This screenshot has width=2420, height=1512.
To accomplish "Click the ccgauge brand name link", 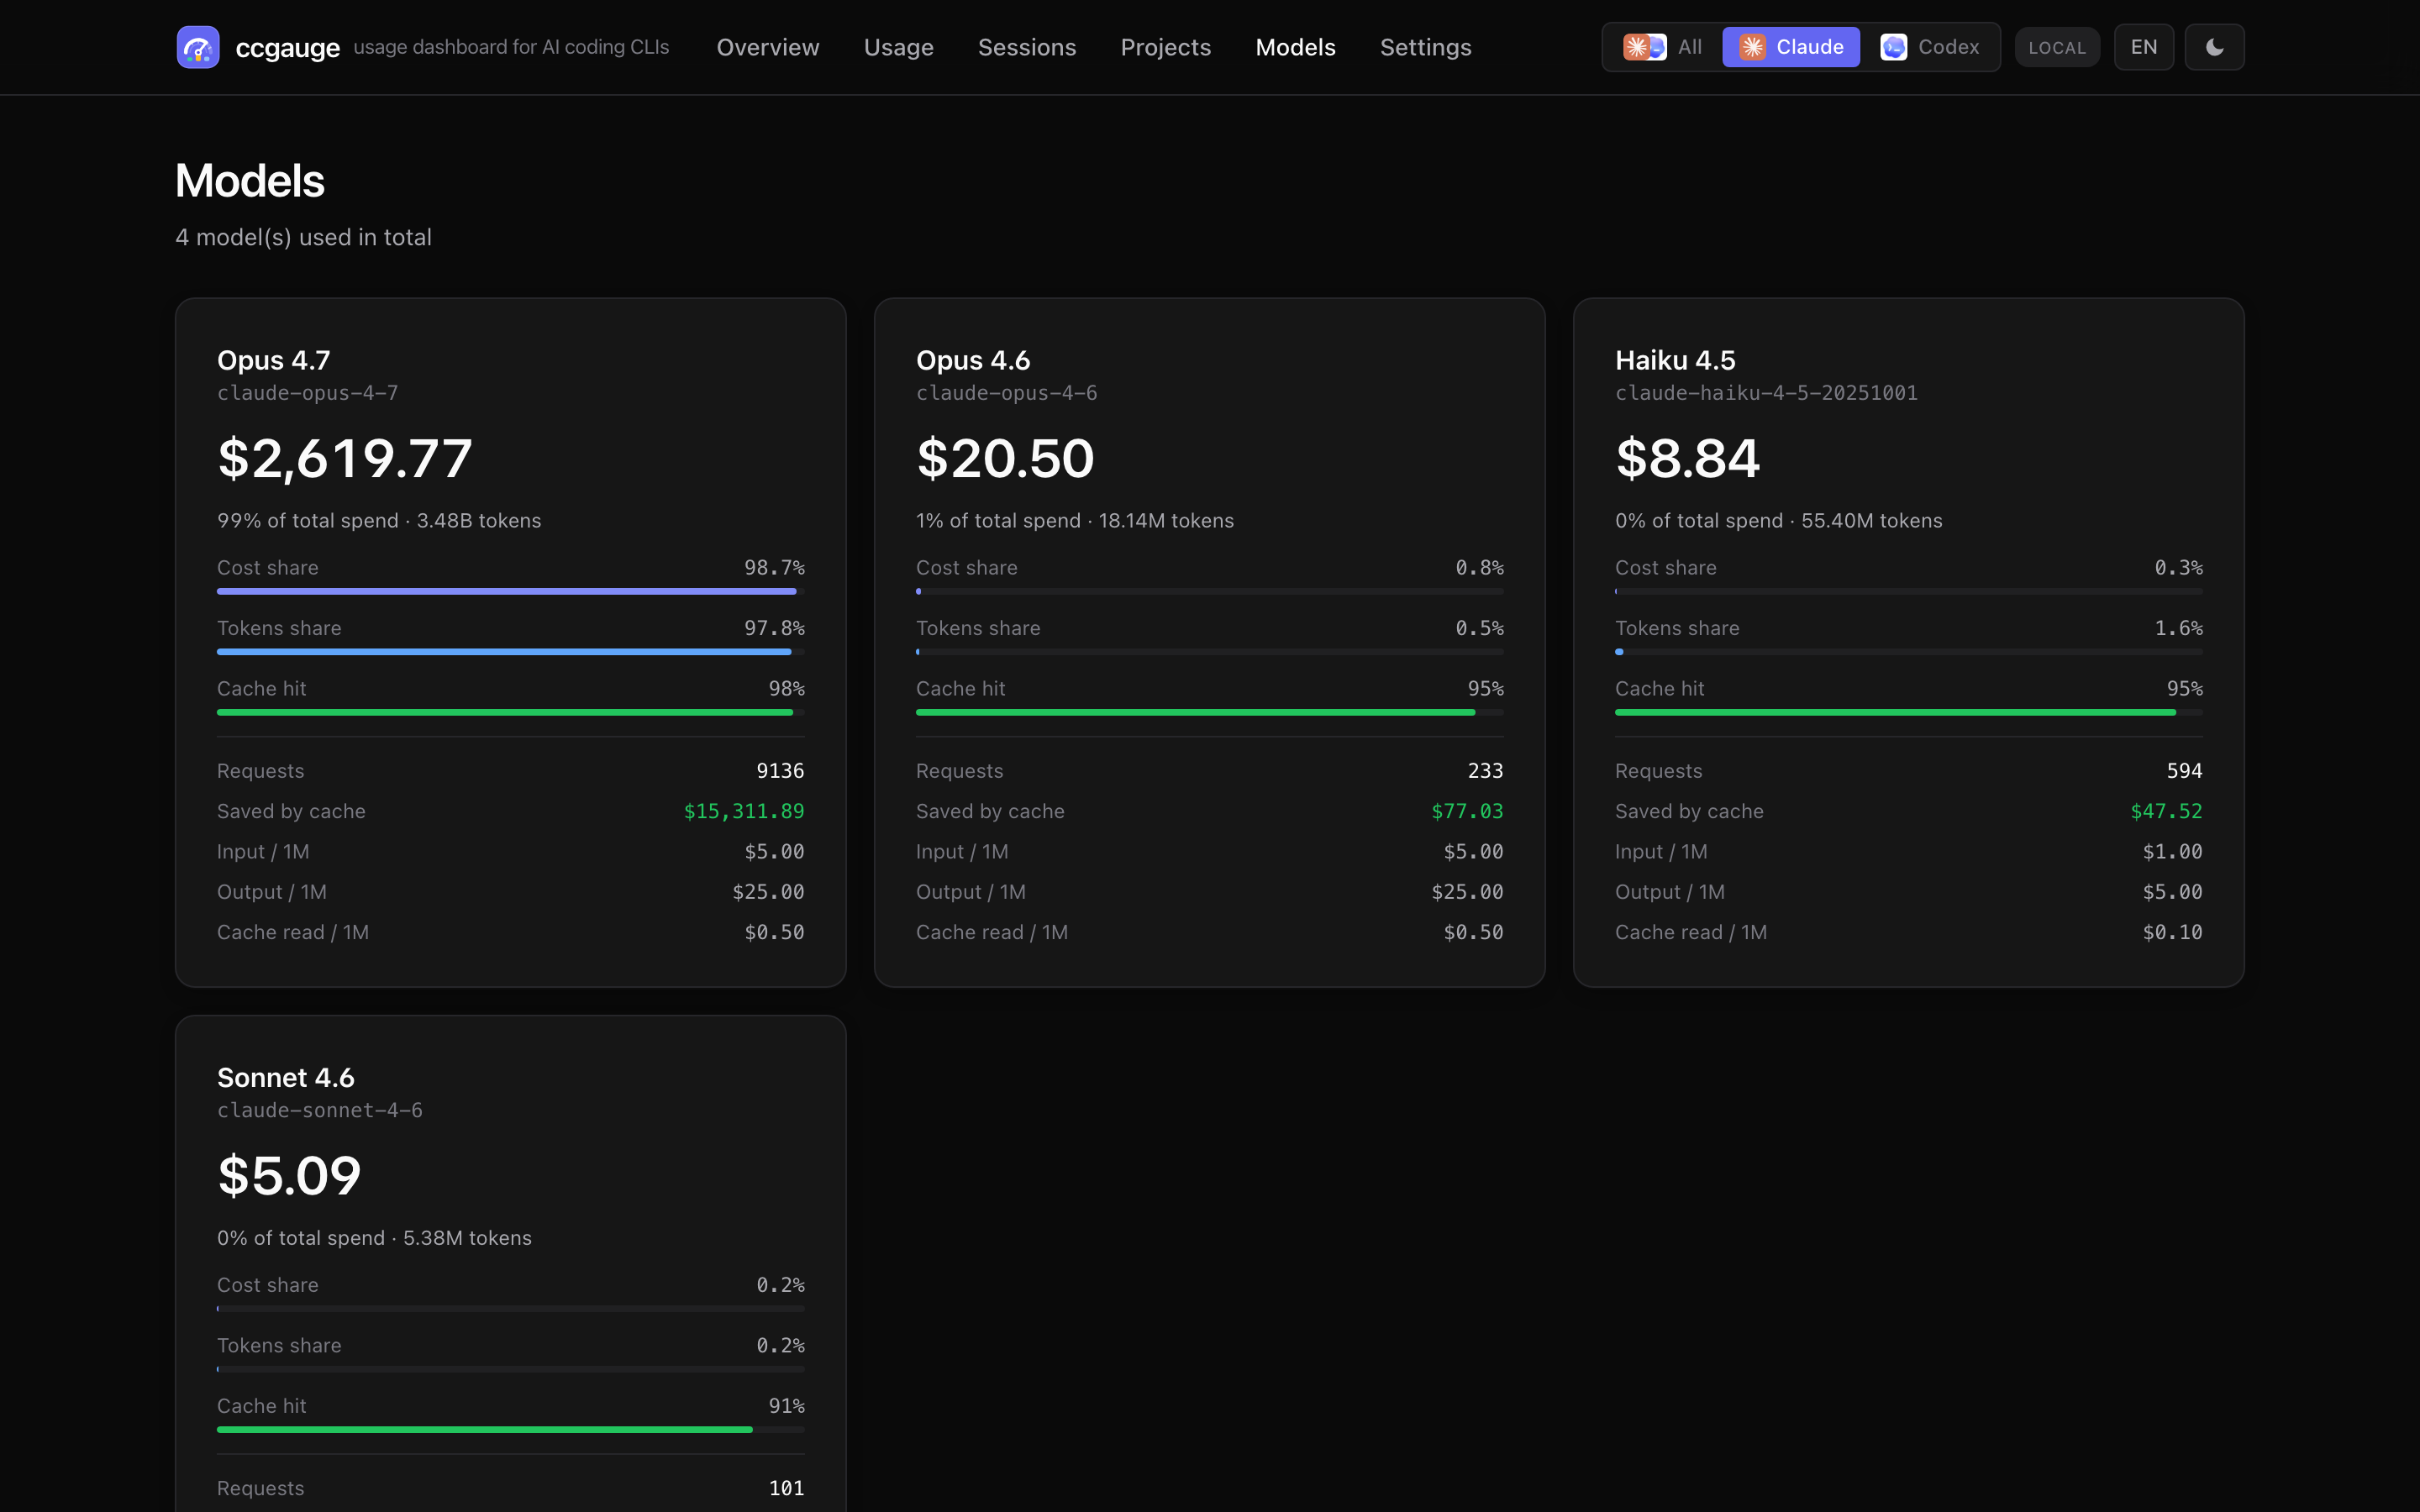I will click(288, 47).
